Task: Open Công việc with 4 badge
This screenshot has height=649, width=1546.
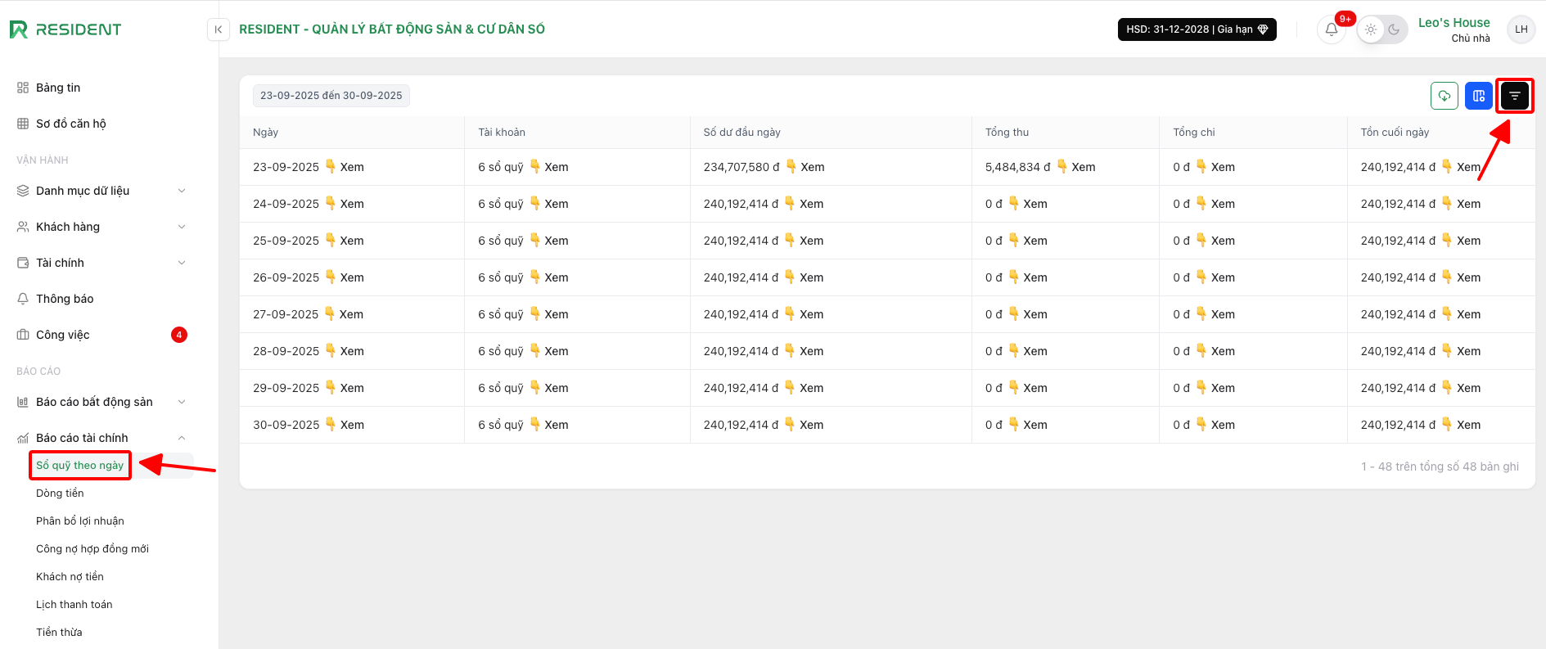Action: 63,335
